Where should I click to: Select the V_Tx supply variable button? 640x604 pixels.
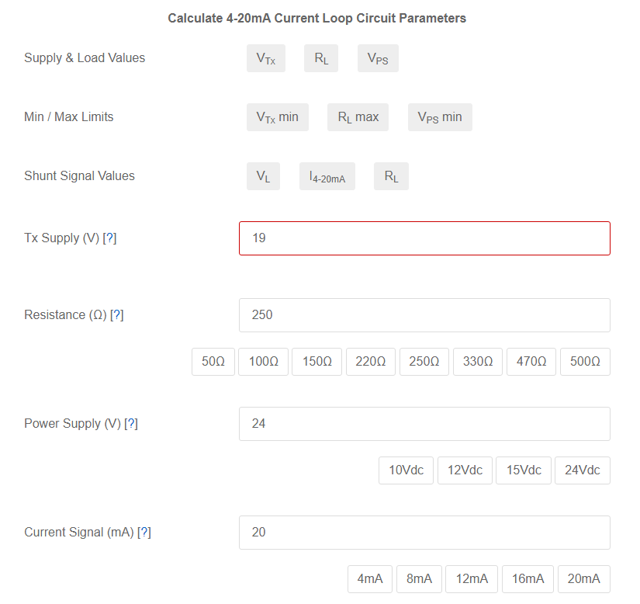(265, 58)
